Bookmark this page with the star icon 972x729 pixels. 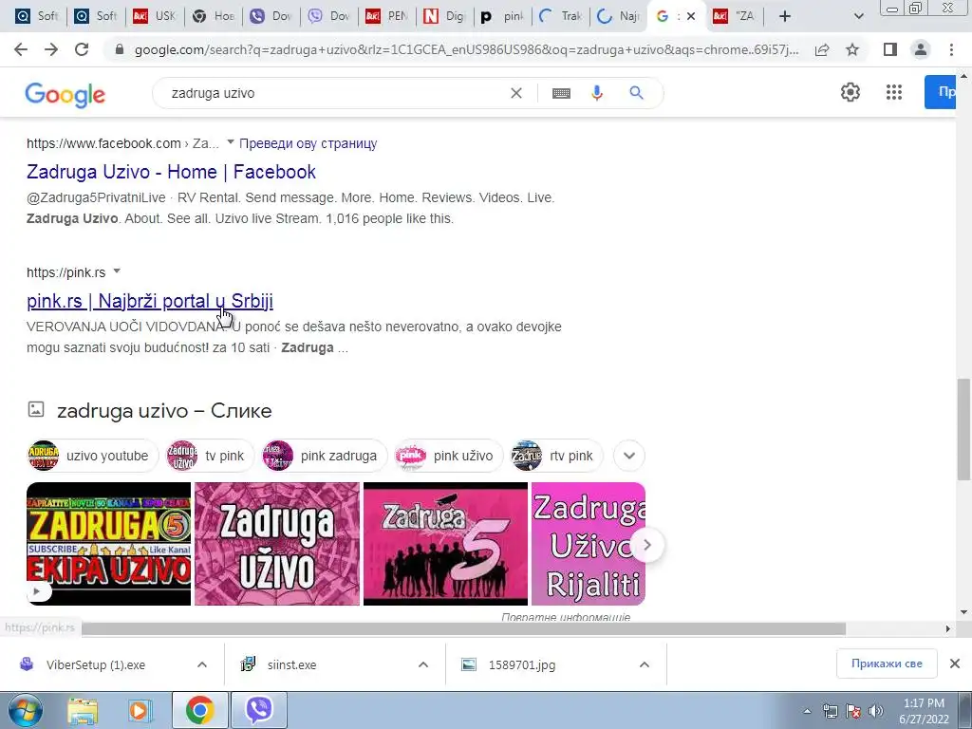point(852,49)
